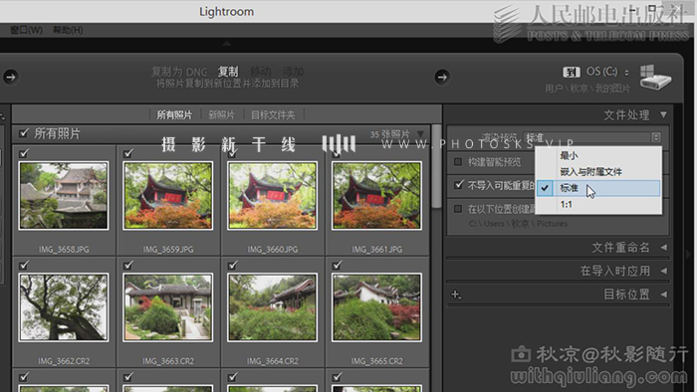
Task: Click the right panel collapse arrow
Action: [x=689, y=255]
